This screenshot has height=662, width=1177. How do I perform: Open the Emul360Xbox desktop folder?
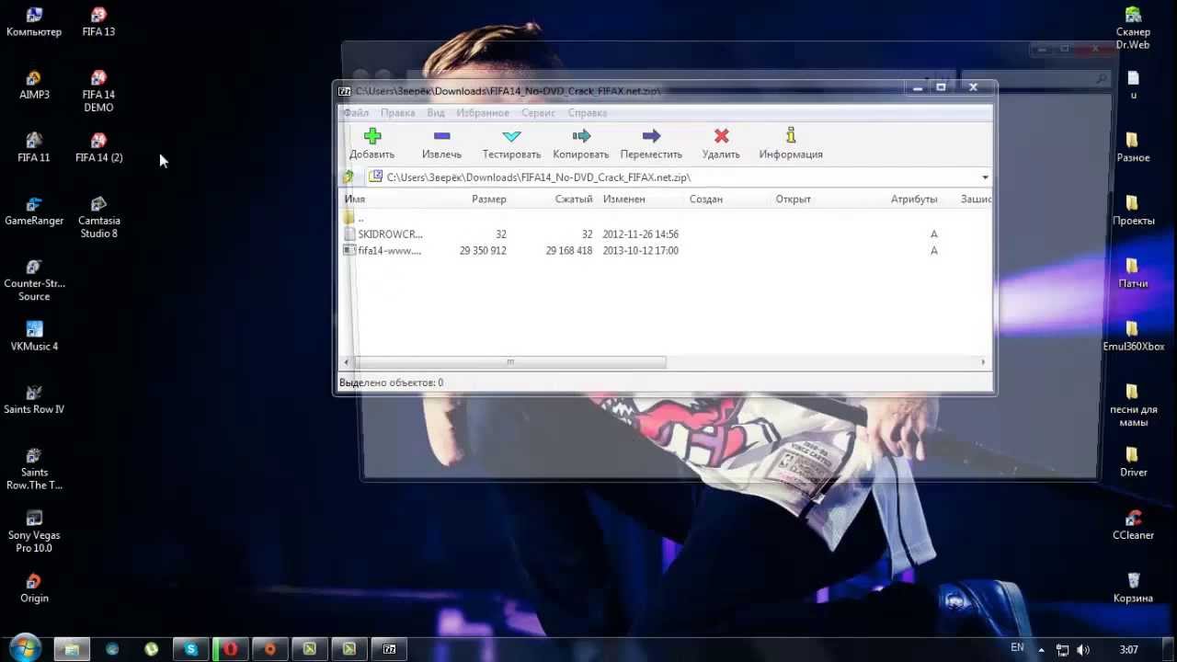point(1133,337)
